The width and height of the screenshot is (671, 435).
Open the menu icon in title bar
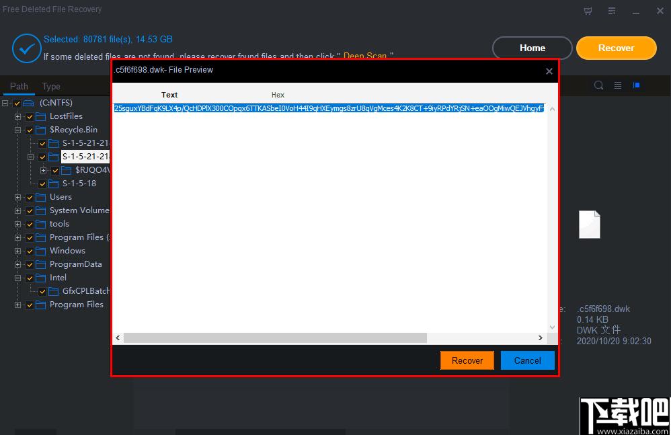(x=612, y=11)
